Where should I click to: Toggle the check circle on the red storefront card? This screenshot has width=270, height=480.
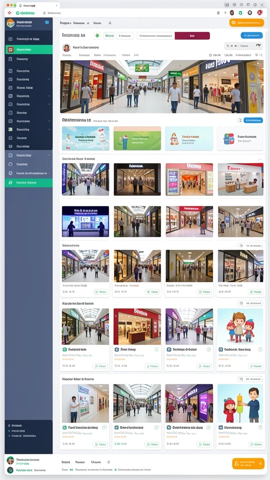[x=157, y=349]
